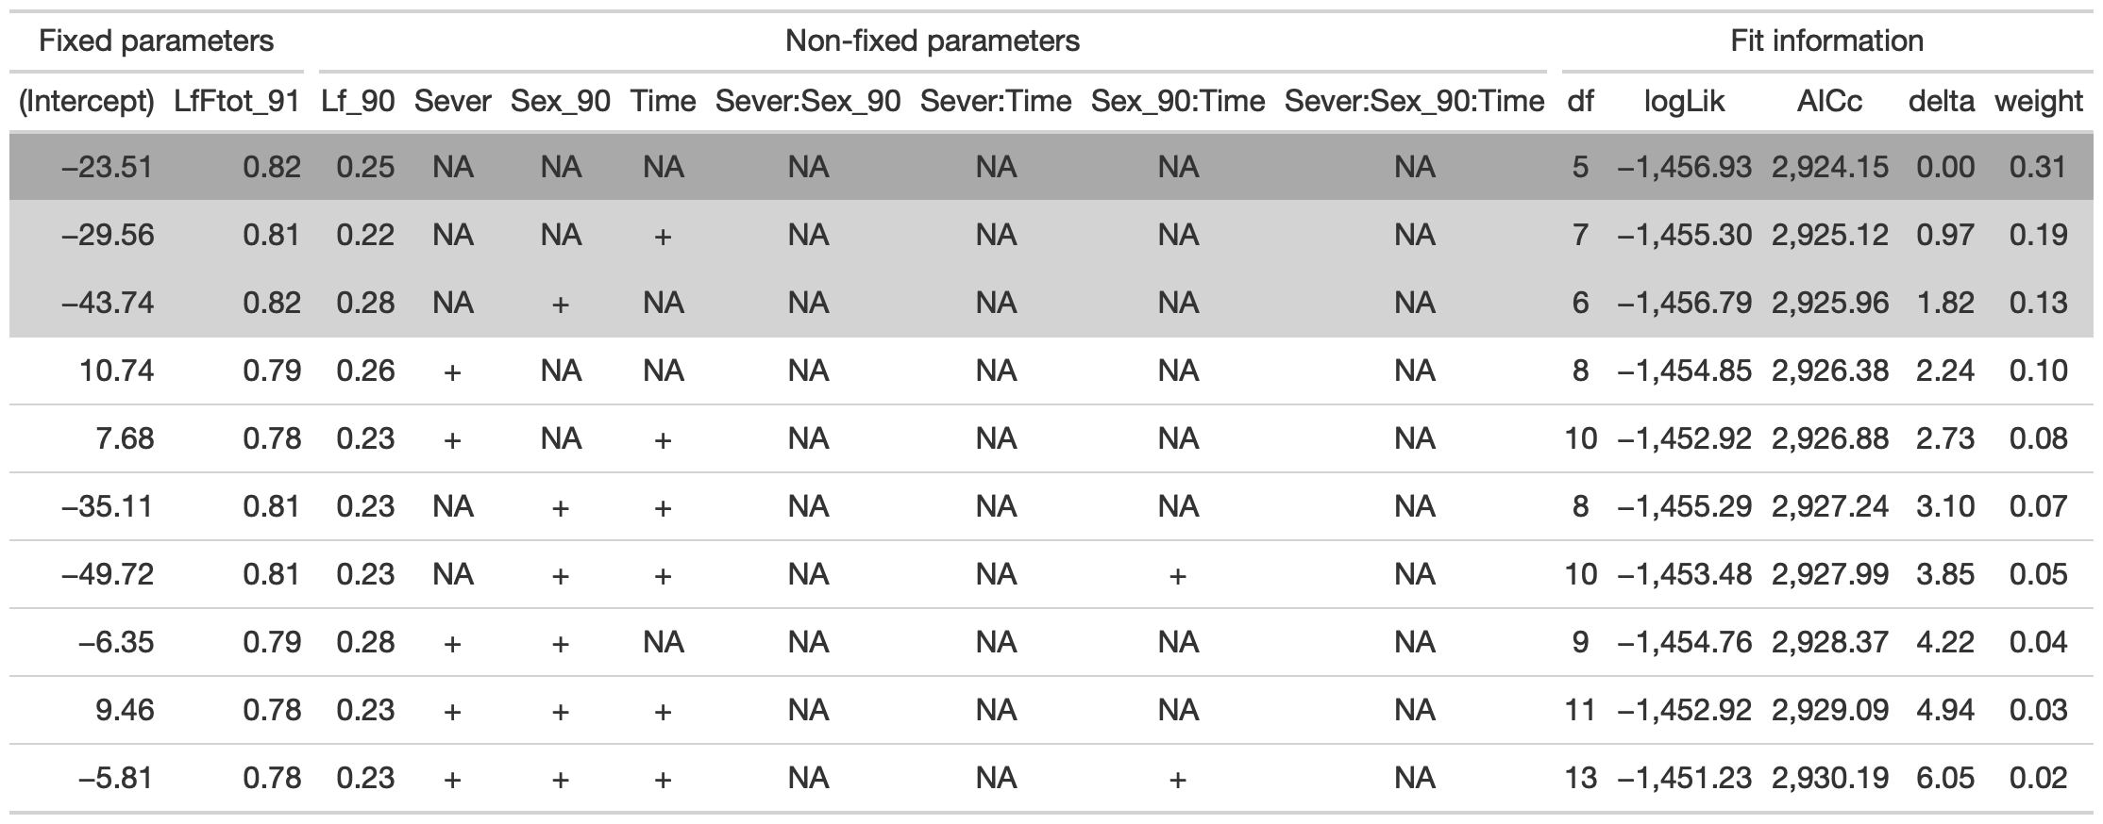Click delta value 1.82
Viewport: 2103px width, 824px height.
point(1944,303)
